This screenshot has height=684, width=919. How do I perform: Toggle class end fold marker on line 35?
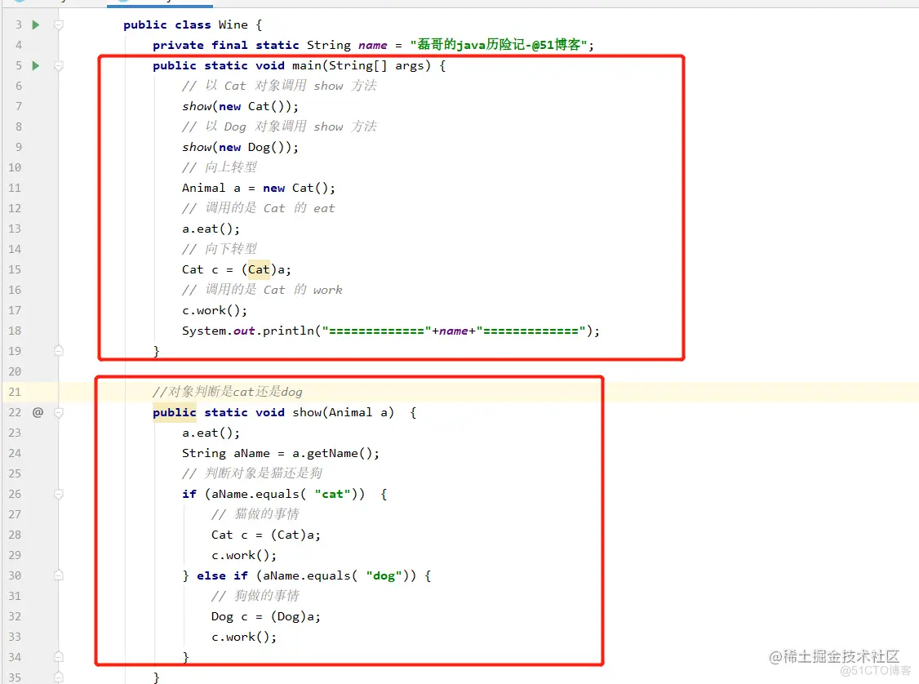point(59,677)
